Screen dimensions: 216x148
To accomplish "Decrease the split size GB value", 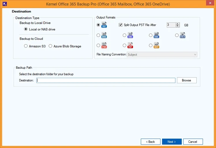I will pyautogui.click(x=178, y=26).
